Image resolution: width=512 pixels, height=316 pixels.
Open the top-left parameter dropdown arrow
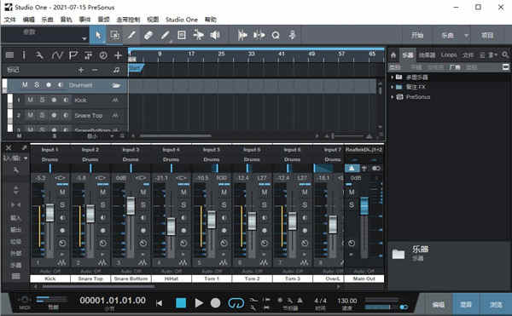pos(84,38)
